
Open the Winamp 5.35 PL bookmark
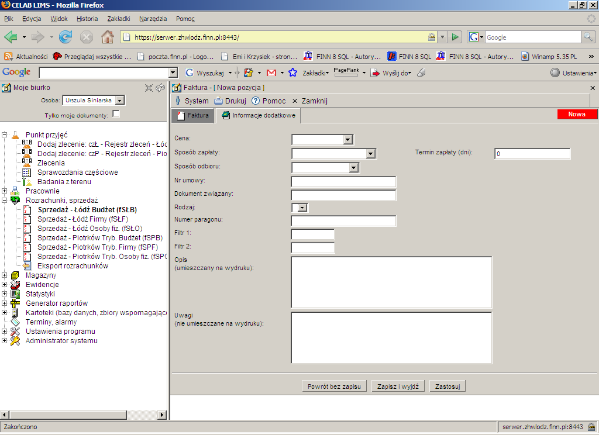549,57
